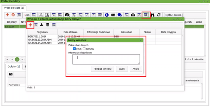210x108 pixels.
Task: Click the Informacje dodatkowe text area
Action: tap(106, 60)
